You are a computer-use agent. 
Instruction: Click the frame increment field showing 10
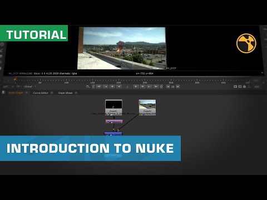click(x=173, y=87)
